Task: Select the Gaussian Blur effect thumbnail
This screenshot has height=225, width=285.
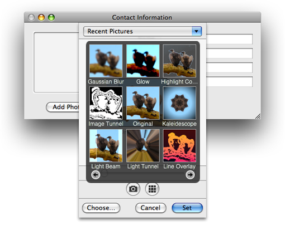Action: click(x=106, y=61)
